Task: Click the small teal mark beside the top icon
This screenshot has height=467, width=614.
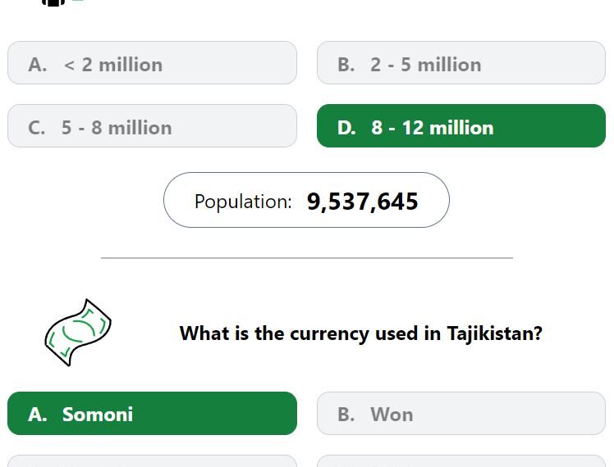Action: tap(78, 1)
